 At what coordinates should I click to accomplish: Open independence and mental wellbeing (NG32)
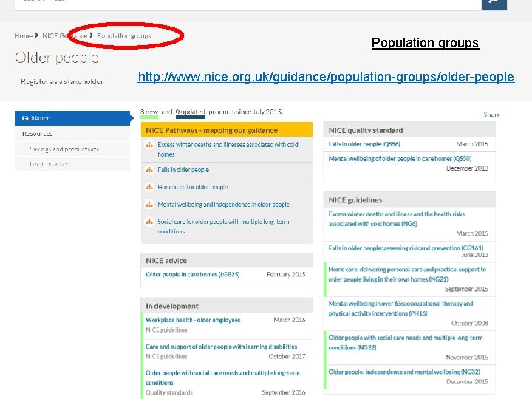[404, 372]
